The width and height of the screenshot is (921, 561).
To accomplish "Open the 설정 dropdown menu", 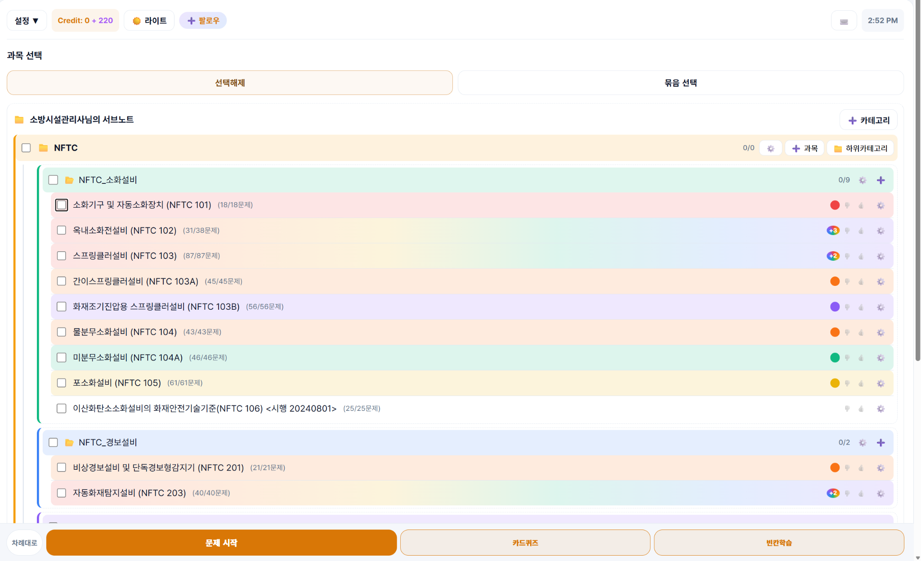I will [27, 21].
